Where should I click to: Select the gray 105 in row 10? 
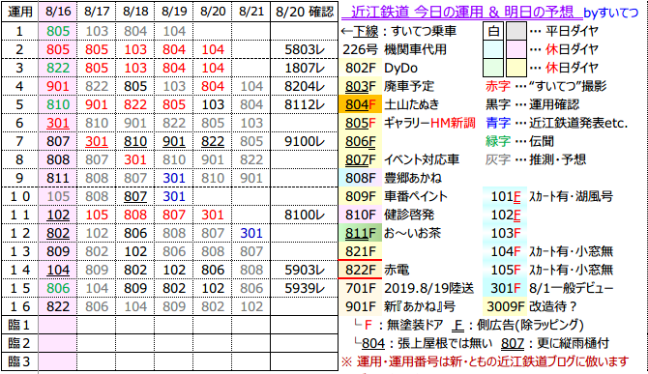pos(58,196)
